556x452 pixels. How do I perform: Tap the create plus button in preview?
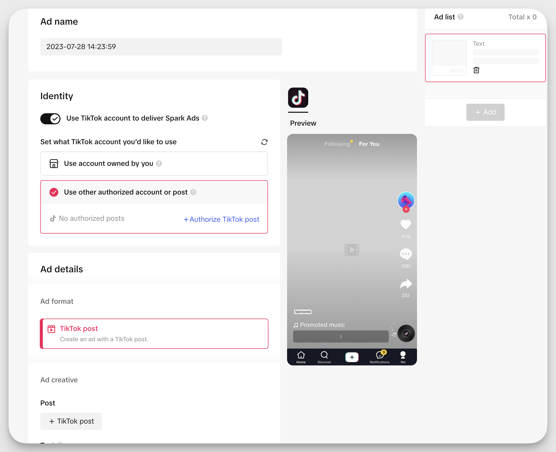[x=352, y=357]
